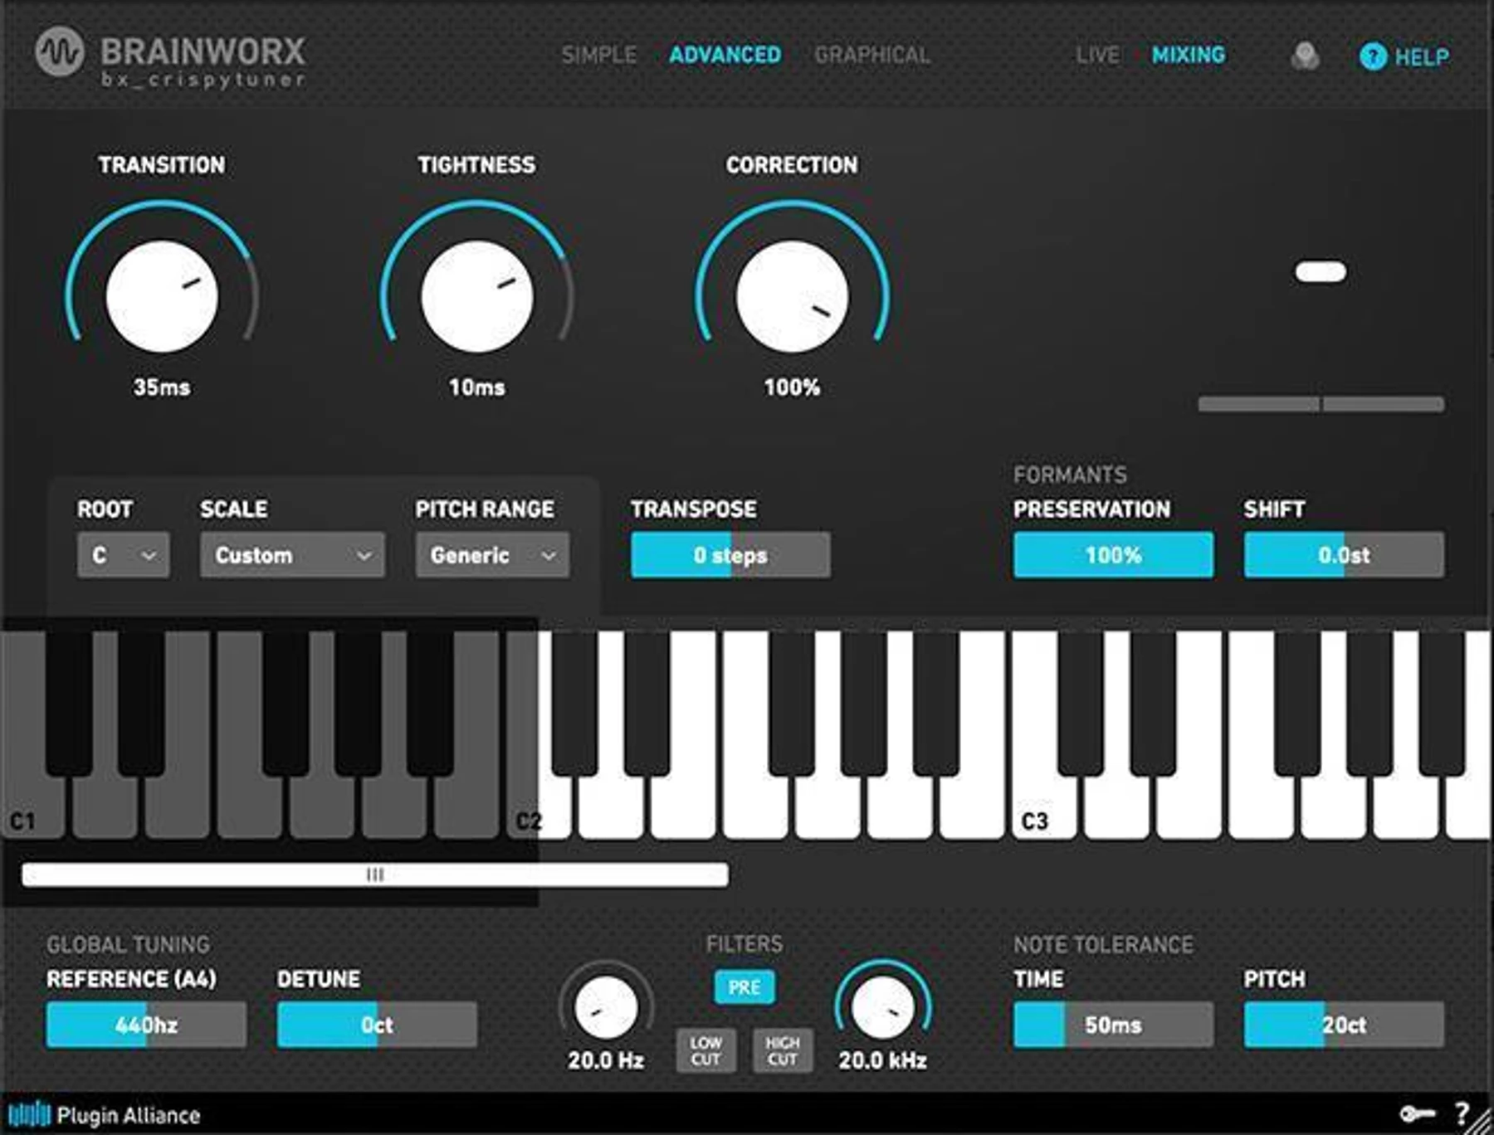The width and height of the screenshot is (1494, 1135).
Task: Open the Help question mark icon
Action: pos(1373,56)
